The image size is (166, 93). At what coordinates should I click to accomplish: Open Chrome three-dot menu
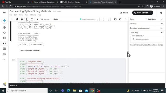[x=163, y=6]
